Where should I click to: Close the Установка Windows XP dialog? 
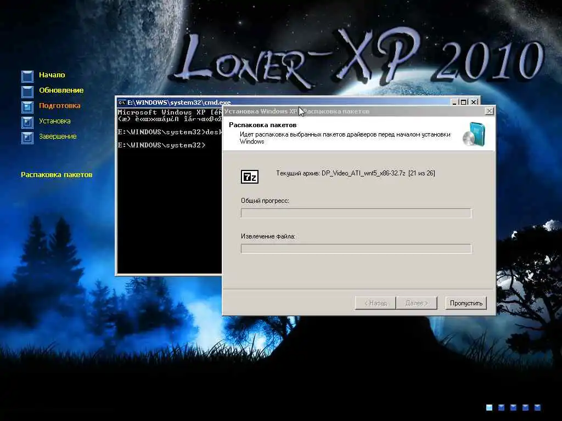pos(489,111)
